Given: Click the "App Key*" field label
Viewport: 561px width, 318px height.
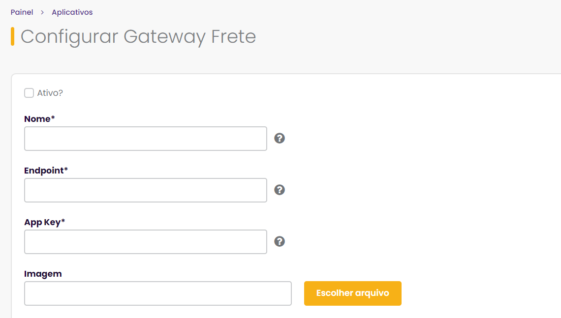Looking at the screenshot, I should (x=44, y=222).
